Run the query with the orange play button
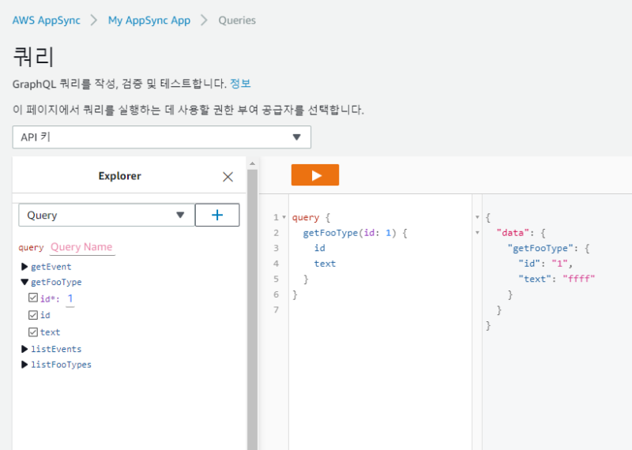Viewport: 632px width, 450px height. 314,175
